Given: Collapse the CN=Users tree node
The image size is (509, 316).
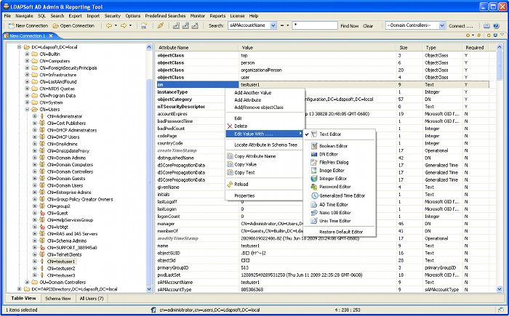Looking at the screenshot, I should [27, 109].
